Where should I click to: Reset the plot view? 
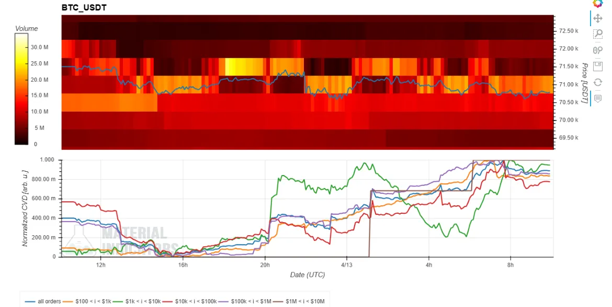(597, 82)
